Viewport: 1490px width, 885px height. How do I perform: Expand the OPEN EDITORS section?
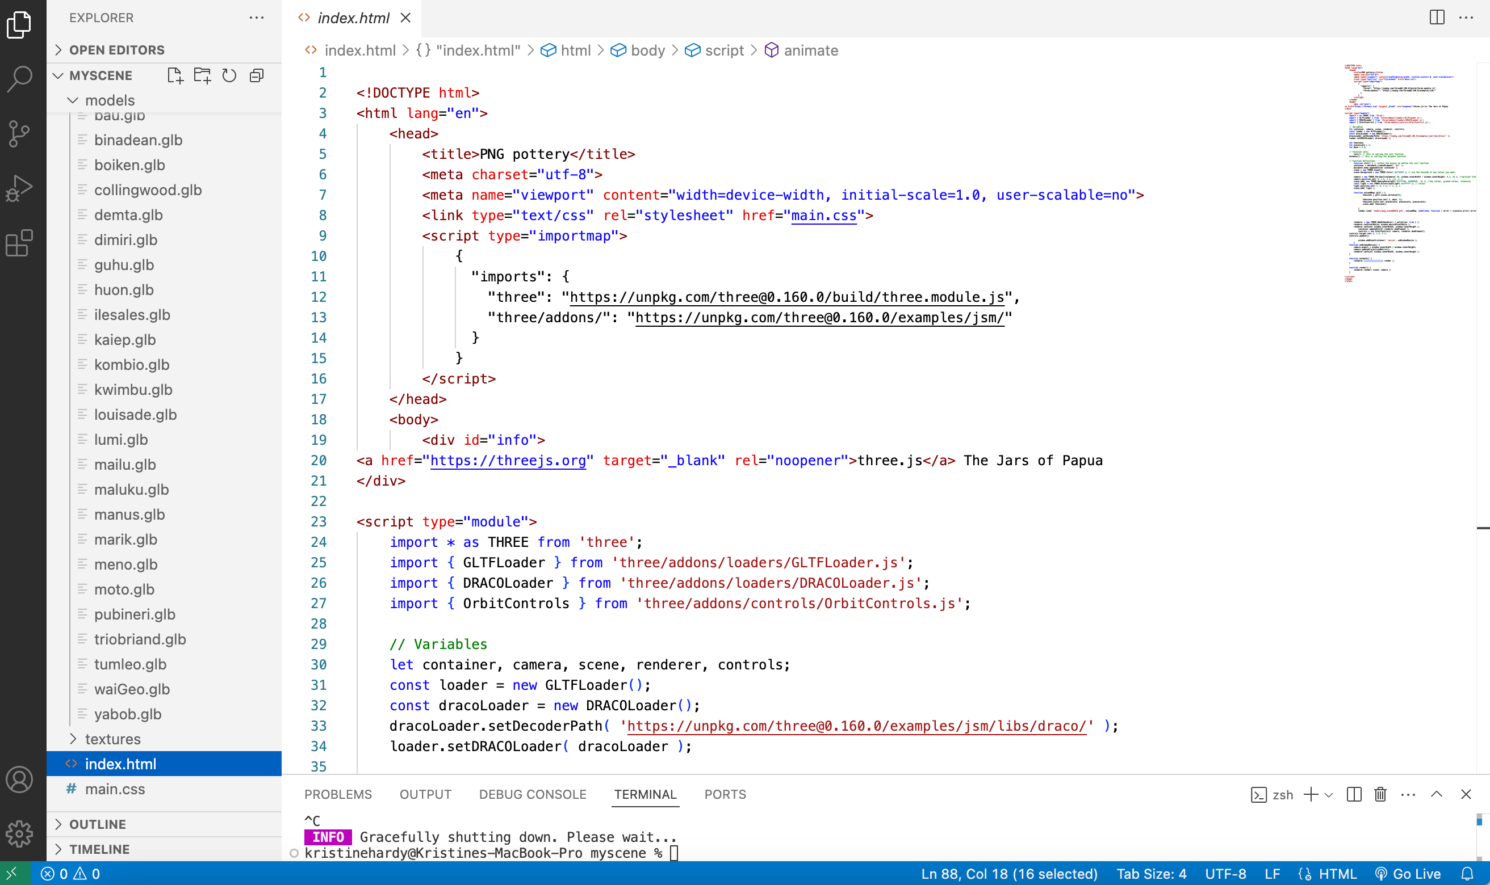[164, 50]
